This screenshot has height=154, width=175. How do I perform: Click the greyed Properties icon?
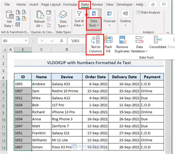pos(49,19)
